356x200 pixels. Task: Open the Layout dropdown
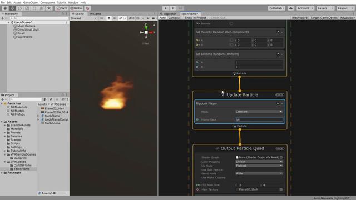[x=345, y=8]
